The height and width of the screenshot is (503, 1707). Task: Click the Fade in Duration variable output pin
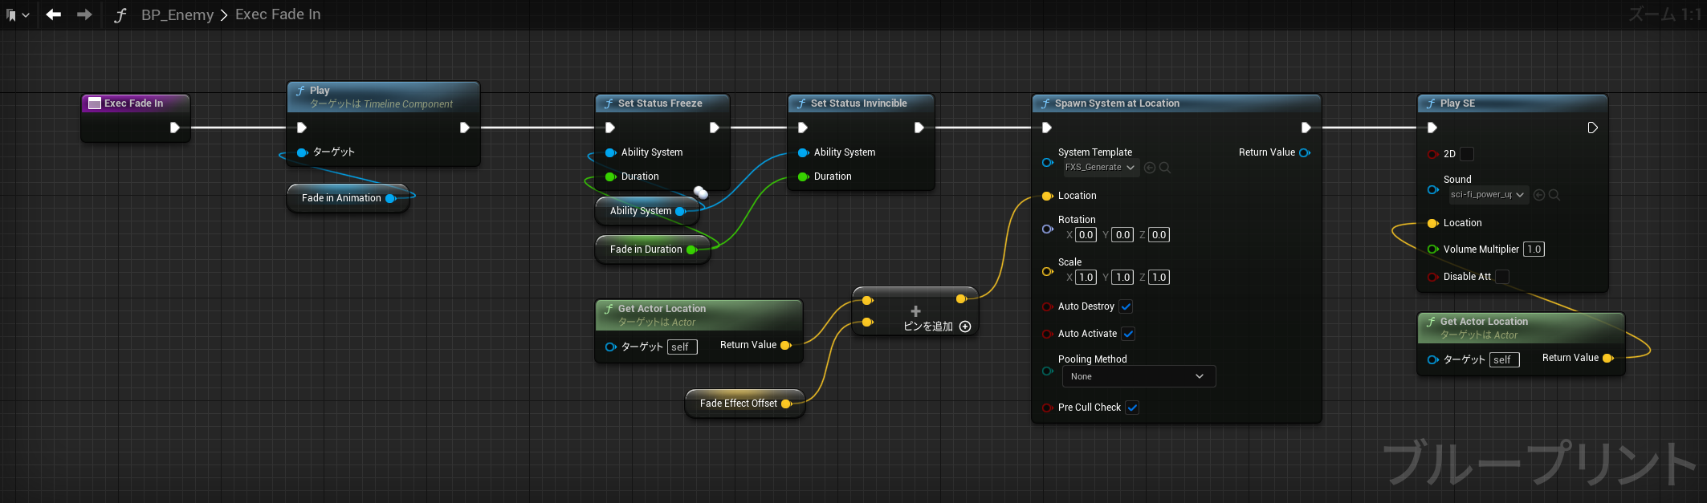point(691,249)
